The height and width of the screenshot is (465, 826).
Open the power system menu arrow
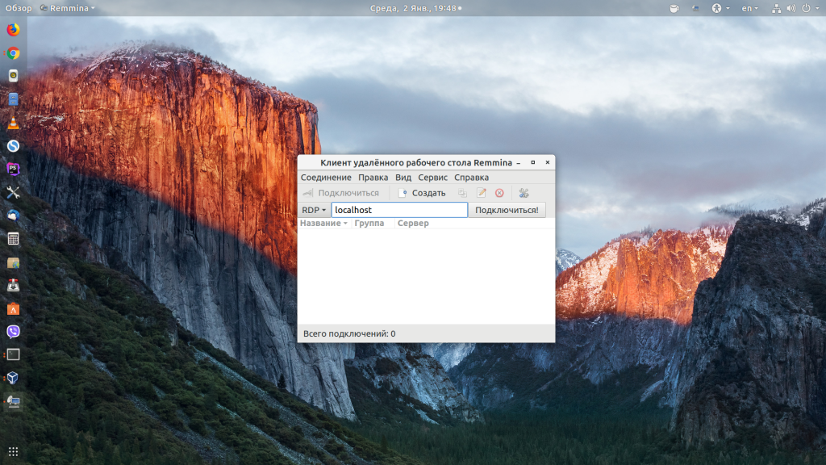coord(818,8)
